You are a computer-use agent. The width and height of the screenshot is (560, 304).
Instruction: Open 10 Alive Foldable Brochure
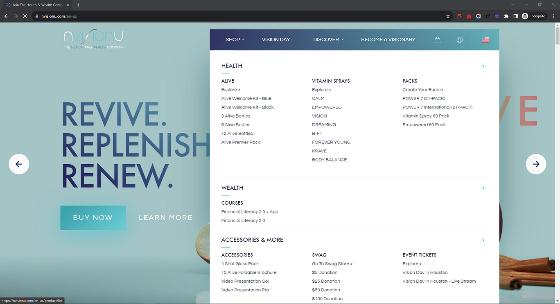tap(249, 272)
